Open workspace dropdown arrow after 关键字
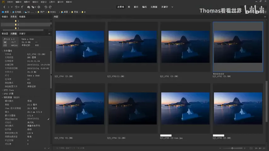The height and width of the screenshot is (151, 269). 172,7
